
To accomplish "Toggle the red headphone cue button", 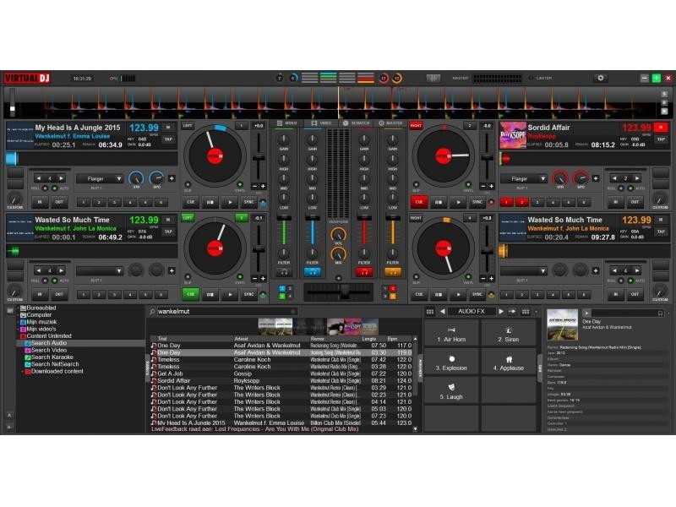I will pos(364,272).
